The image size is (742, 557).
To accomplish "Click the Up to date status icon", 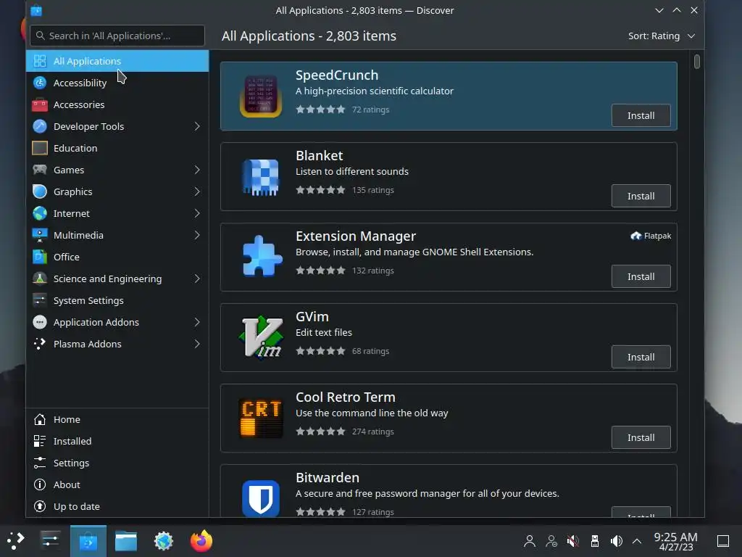I will (40, 506).
